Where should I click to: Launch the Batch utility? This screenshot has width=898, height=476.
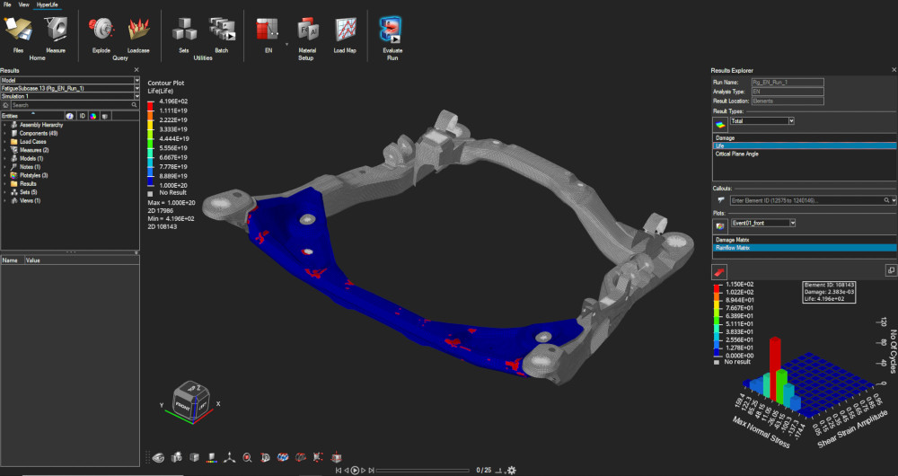tap(221, 31)
